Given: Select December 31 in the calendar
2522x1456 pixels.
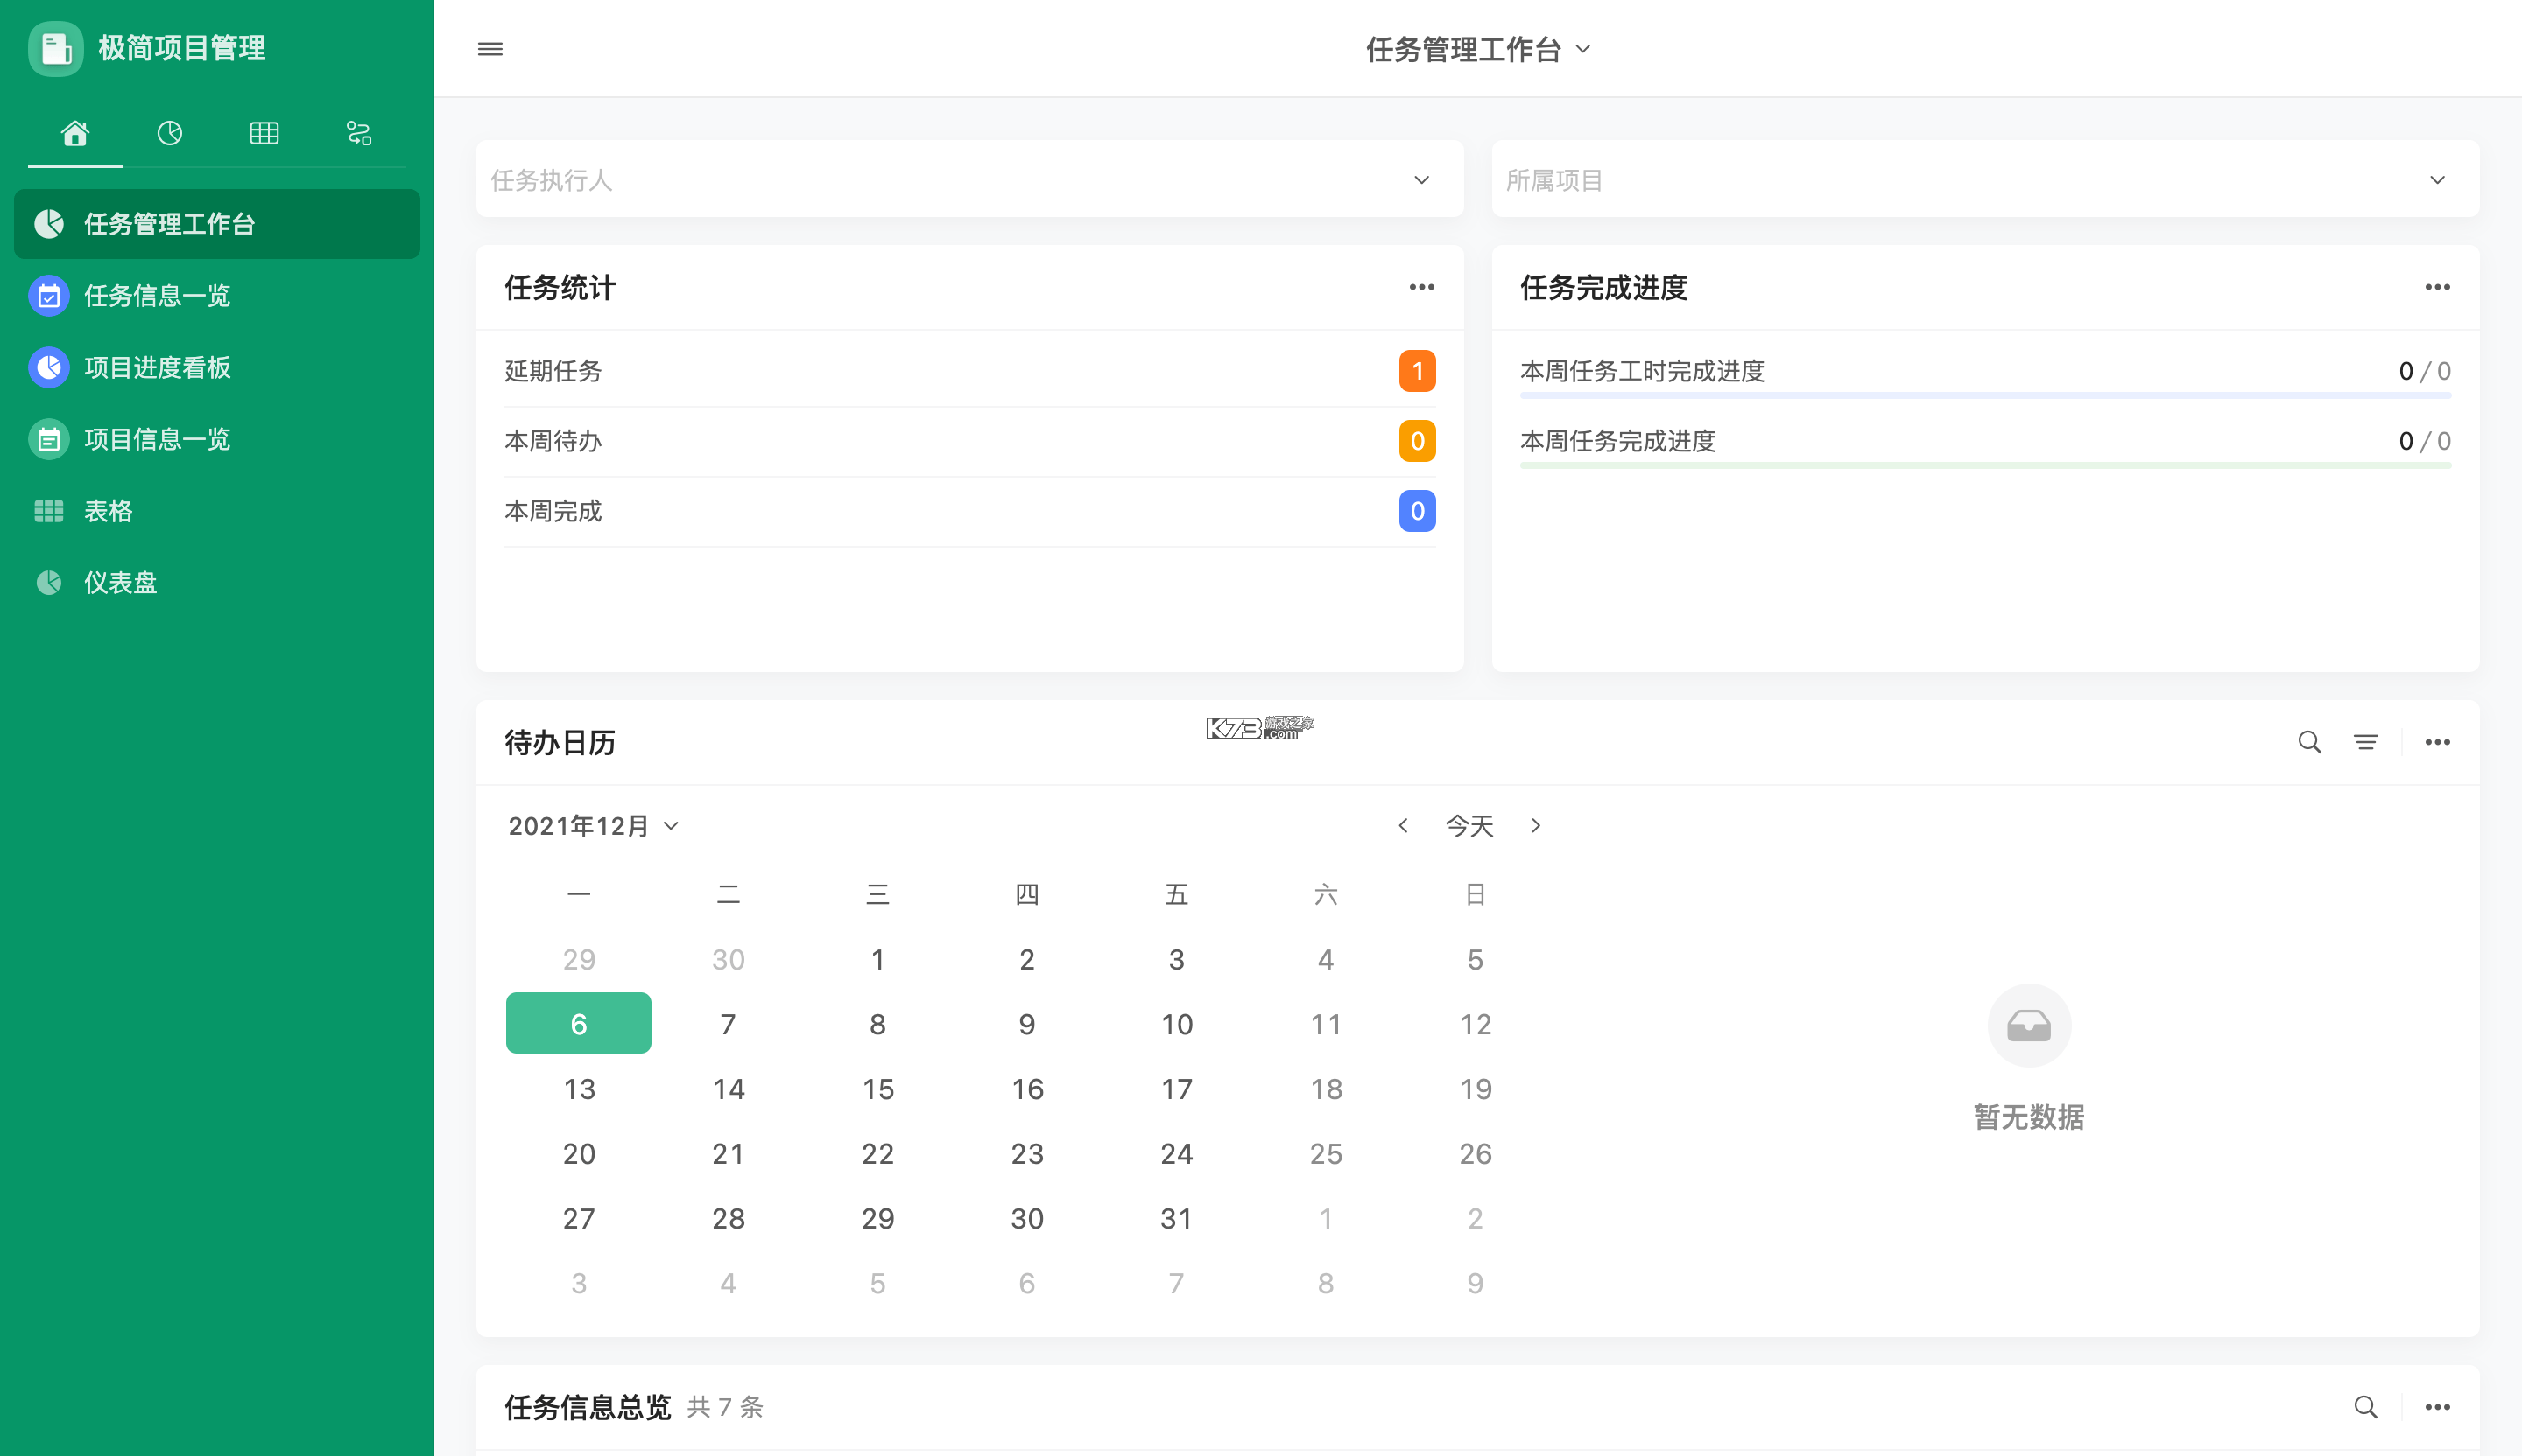Looking at the screenshot, I should pos(1177,1219).
